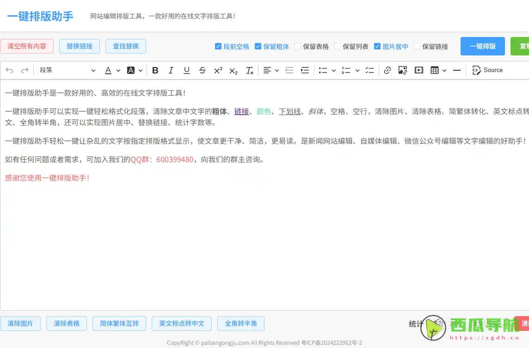Open the 段落 paragraph style dropdown

[67, 70]
